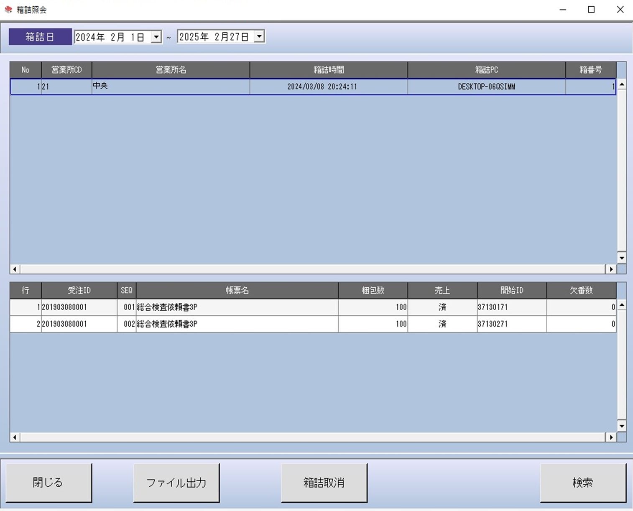The image size is (633, 511).
Task: Open the end date dropdown calendar
Action: [259, 37]
